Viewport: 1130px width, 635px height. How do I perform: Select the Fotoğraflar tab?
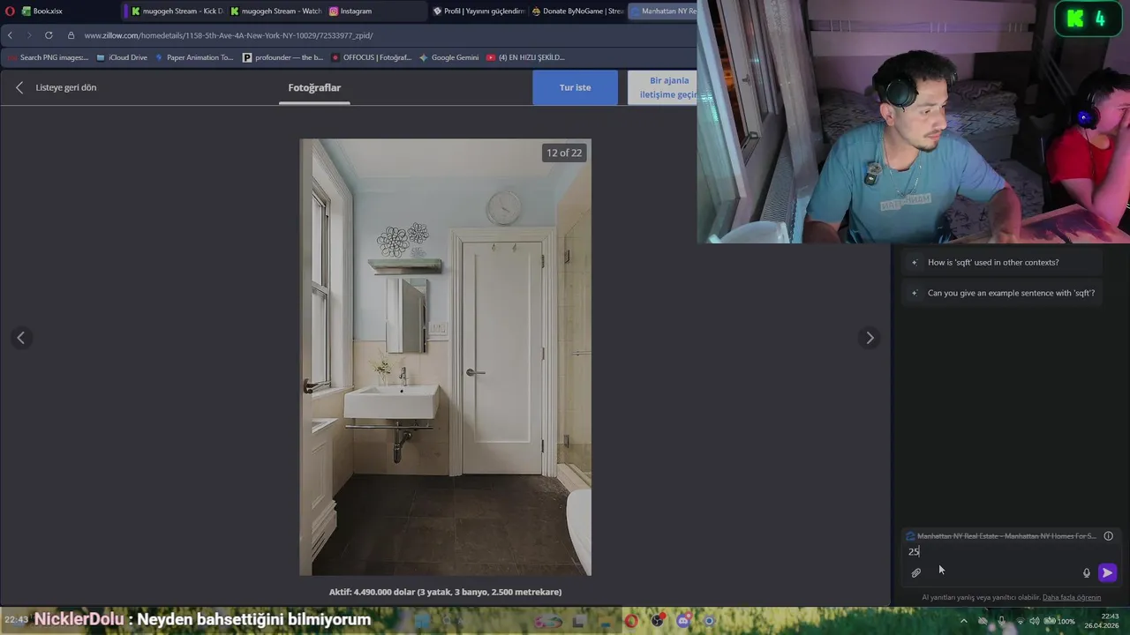314,87
